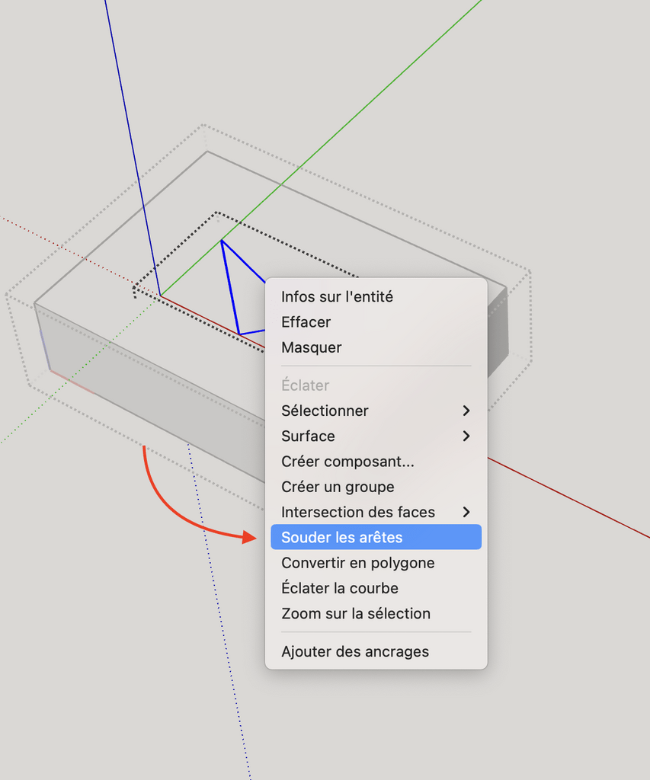Viewport: 650px width, 780px height.
Task: Choose Convertir en polygone
Action: [x=376, y=563]
